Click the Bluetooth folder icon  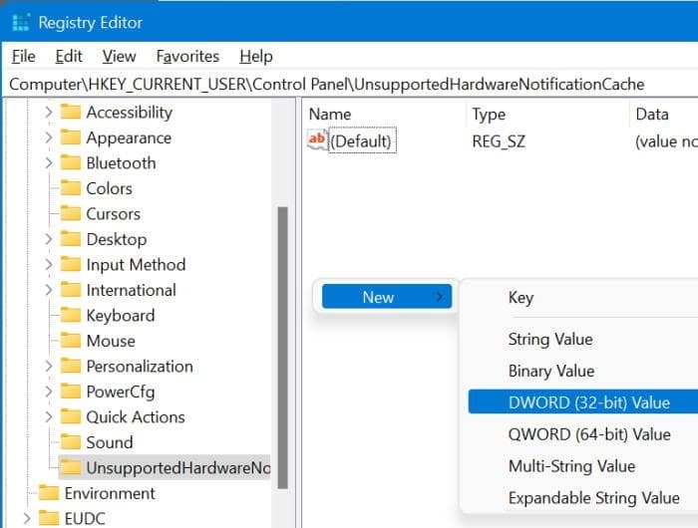(x=71, y=162)
